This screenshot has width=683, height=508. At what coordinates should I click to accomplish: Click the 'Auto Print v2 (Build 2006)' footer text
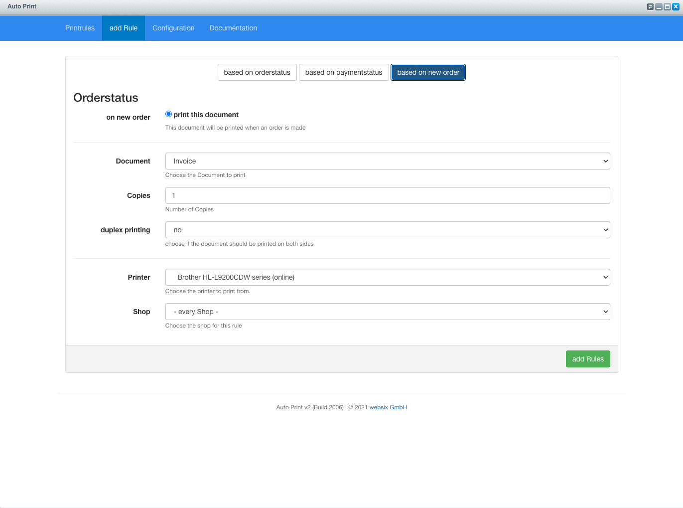coord(310,407)
